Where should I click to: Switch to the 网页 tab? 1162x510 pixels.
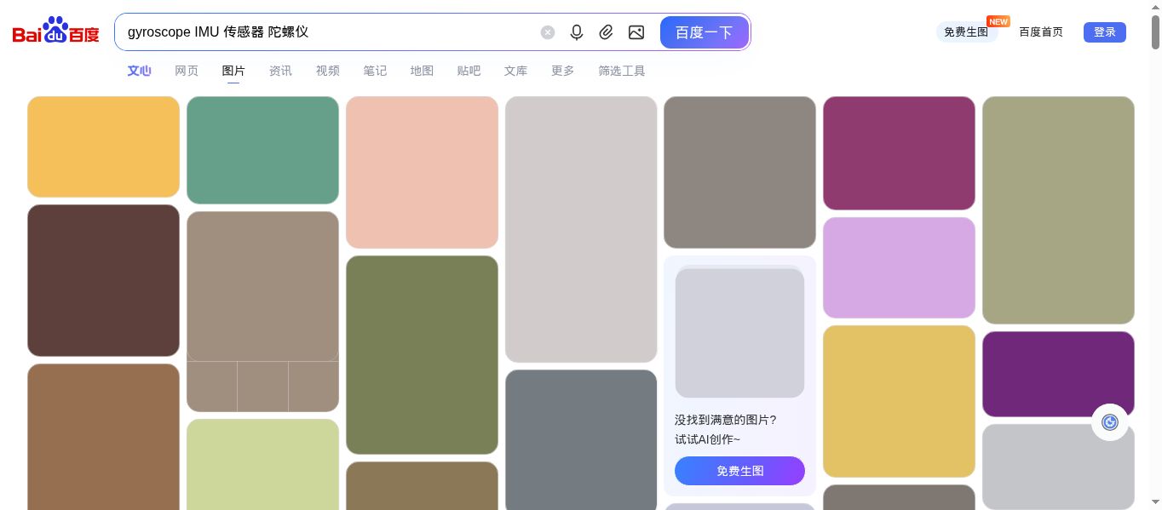pos(187,71)
